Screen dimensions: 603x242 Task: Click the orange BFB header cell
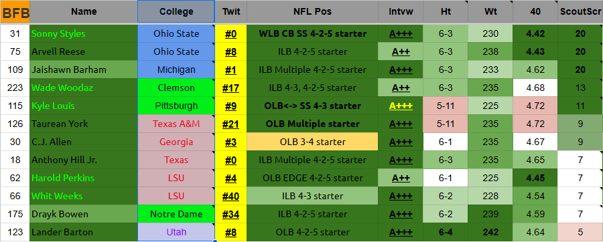15,12
